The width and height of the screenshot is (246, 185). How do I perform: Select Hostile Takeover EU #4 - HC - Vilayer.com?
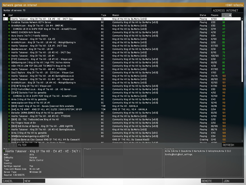click(122, 79)
